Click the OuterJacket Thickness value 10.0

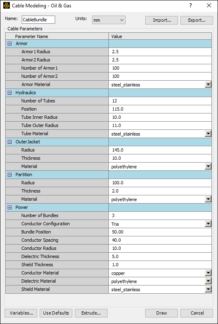[x=160, y=158]
